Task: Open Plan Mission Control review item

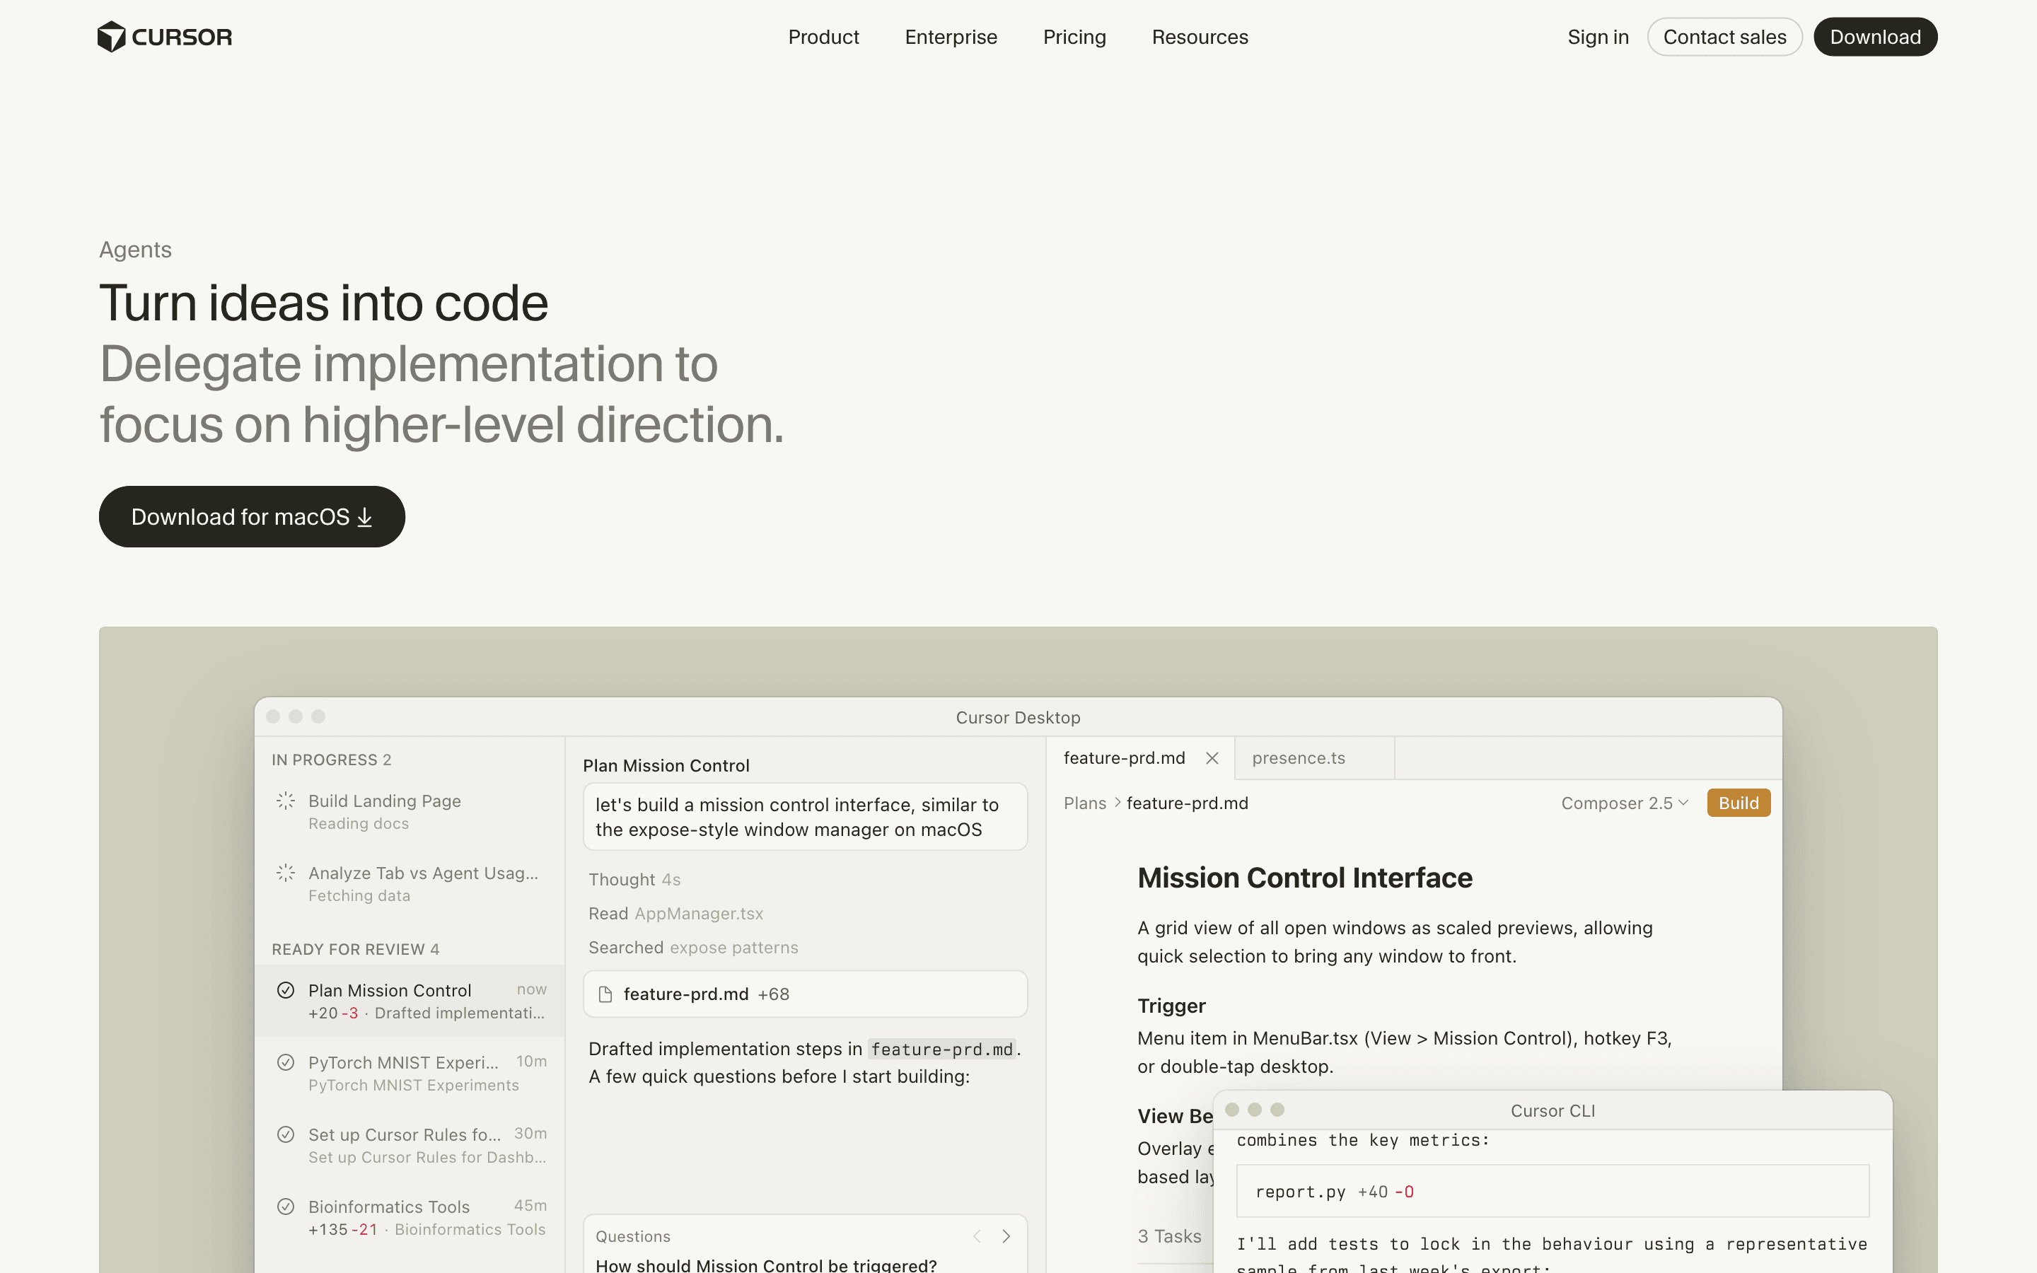Action: tap(409, 1000)
